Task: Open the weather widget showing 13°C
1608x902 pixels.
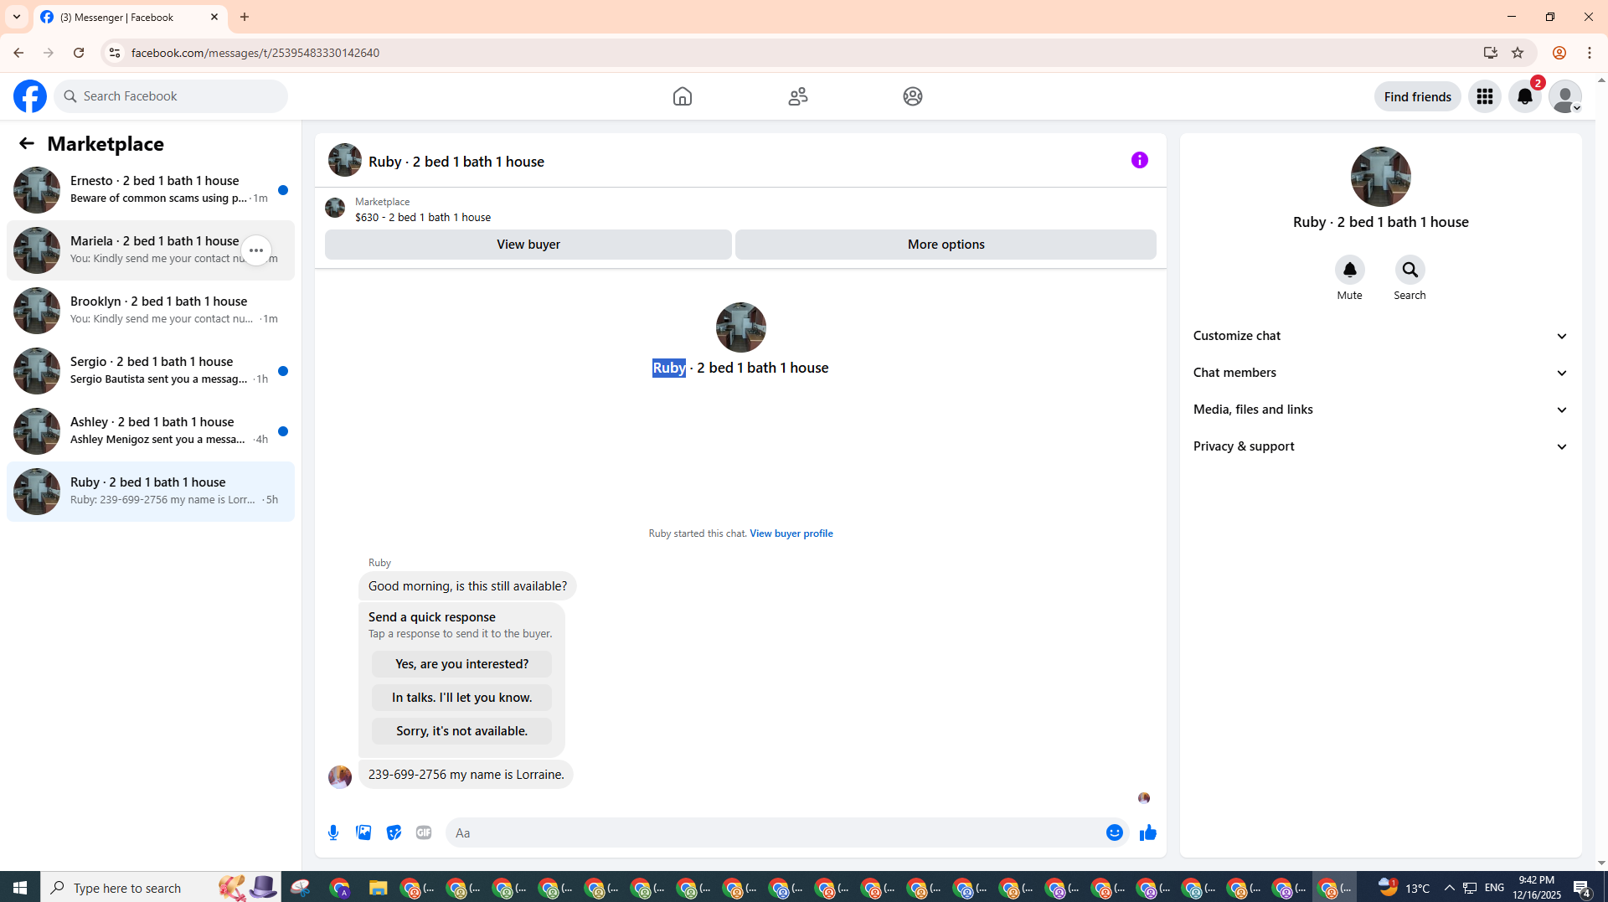Action: [x=1405, y=888]
